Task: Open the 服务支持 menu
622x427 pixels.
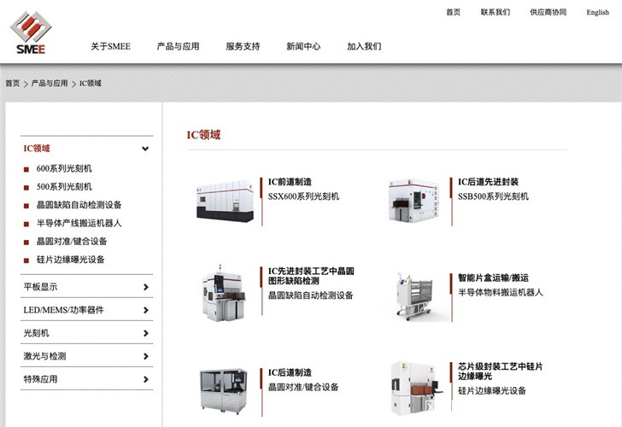Action: tap(243, 46)
